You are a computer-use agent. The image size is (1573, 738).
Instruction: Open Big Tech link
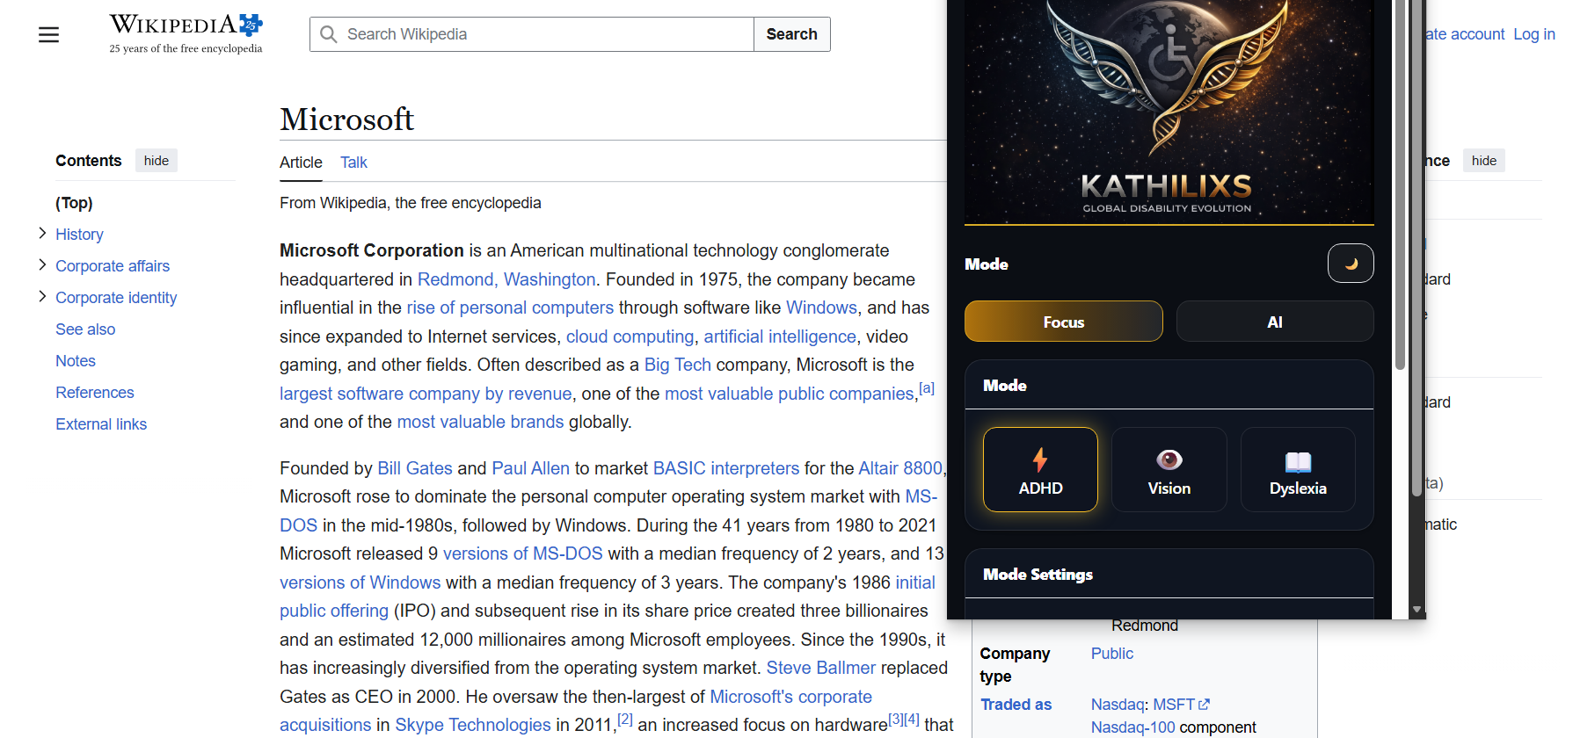click(678, 365)
